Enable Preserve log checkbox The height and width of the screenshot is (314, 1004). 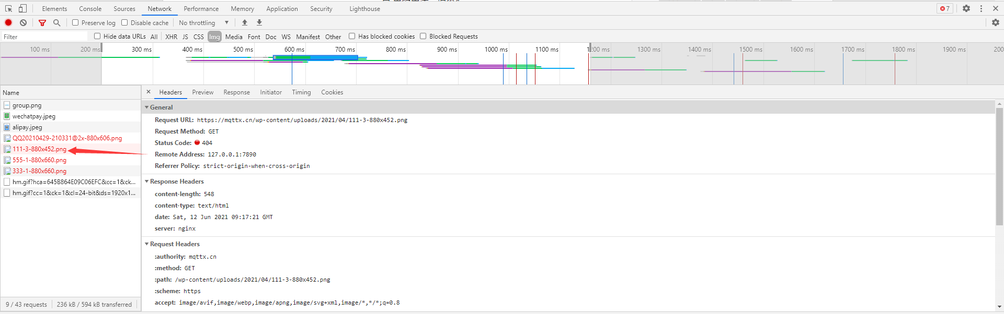[75, 22]
